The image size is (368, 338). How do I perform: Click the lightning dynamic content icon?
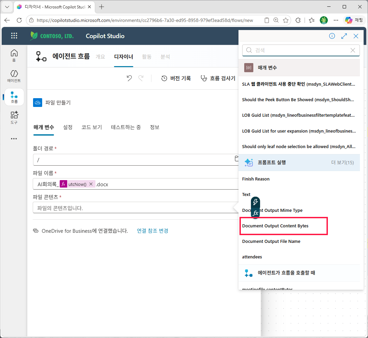pos(255,202)
